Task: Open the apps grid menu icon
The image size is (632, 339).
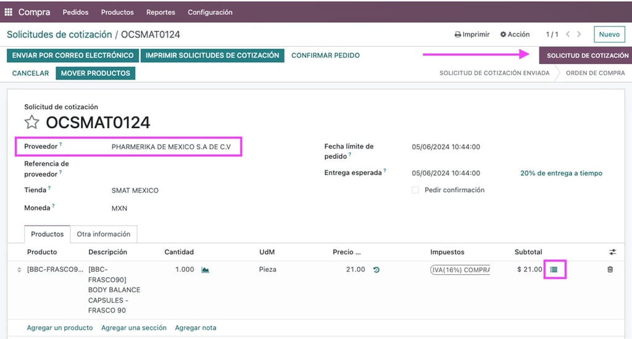Action: click(x=8, y=12)
